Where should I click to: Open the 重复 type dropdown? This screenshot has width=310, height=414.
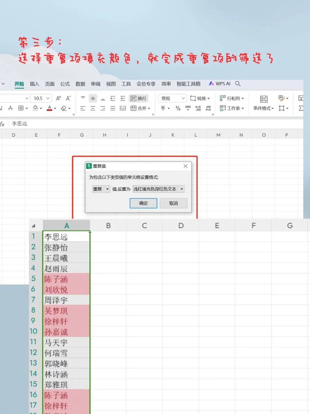tap(101, 189)
